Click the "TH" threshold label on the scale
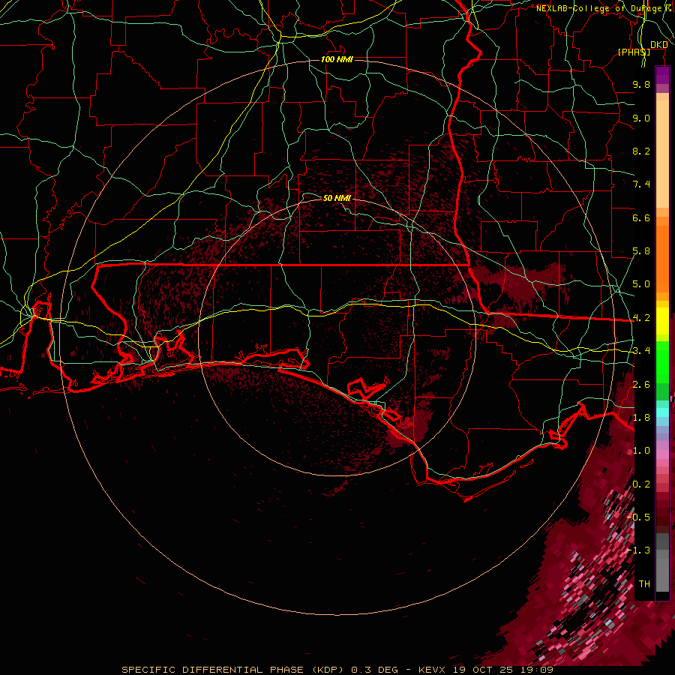Viewport: 675px width, 675px height. tap(644, 584)
